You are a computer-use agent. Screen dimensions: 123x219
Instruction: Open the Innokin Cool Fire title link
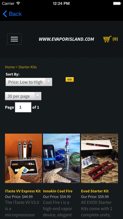(58, 191)
